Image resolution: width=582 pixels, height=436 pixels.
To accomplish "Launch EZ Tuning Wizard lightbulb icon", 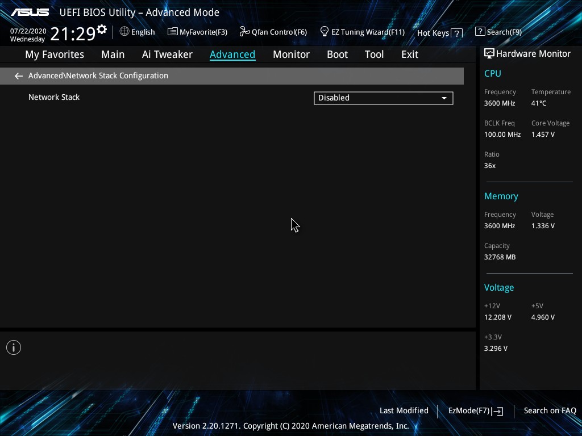I will pyautogui.click(x=325, y=31).
